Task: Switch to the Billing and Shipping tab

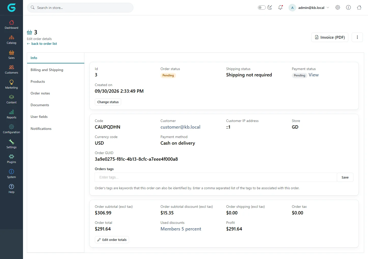Action: (56, 70)
